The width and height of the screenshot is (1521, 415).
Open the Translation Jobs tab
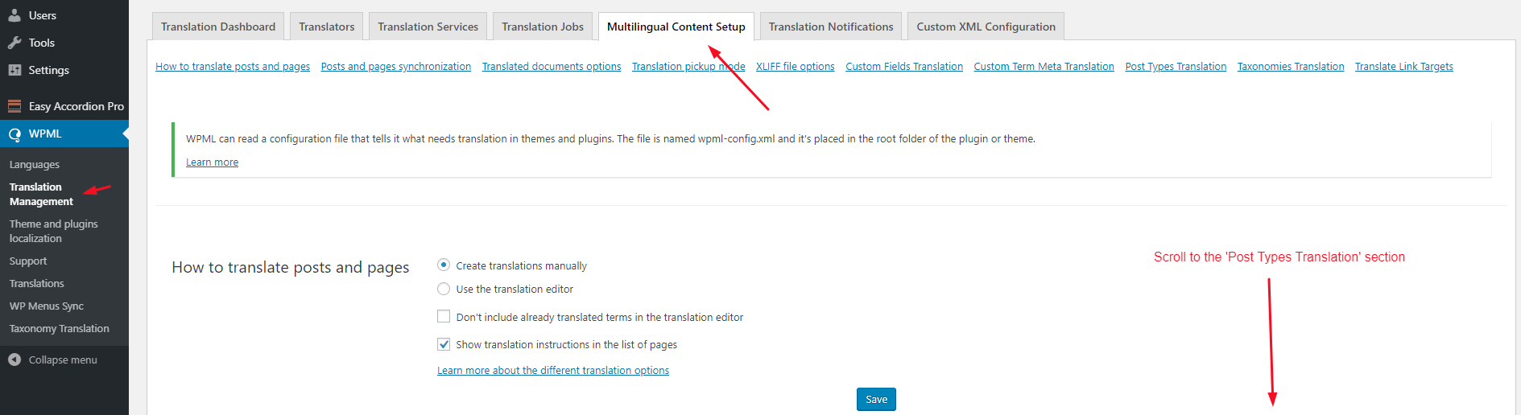[x=543, y=27]
